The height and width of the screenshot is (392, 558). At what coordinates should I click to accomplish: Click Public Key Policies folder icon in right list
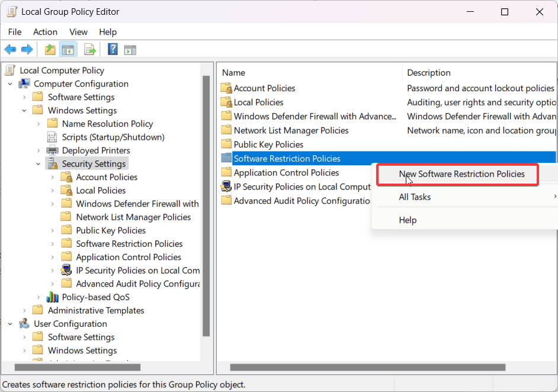[x=226, y=144]
